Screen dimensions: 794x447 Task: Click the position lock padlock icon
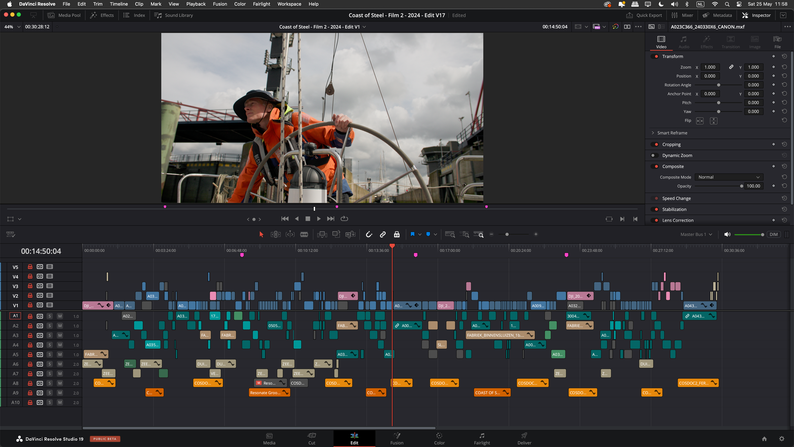(x=397, y=235)
